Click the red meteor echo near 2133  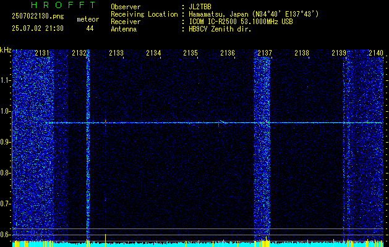tap(105, 122)
